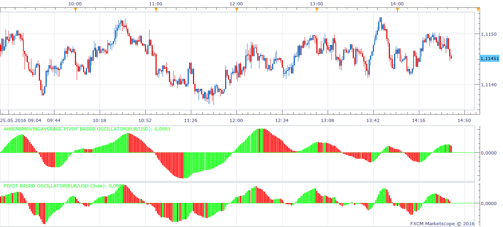The height and width of the screenshot is (227, 503).
Task: Click the current price tag 1,11451
Action: pos(490,59)
